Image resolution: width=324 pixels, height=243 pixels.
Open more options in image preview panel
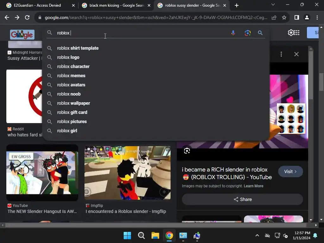pyautogui.click(x=281, y=54)
